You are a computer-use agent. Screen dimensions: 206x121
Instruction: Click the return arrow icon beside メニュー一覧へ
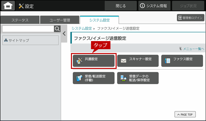(x=181, y=49)
